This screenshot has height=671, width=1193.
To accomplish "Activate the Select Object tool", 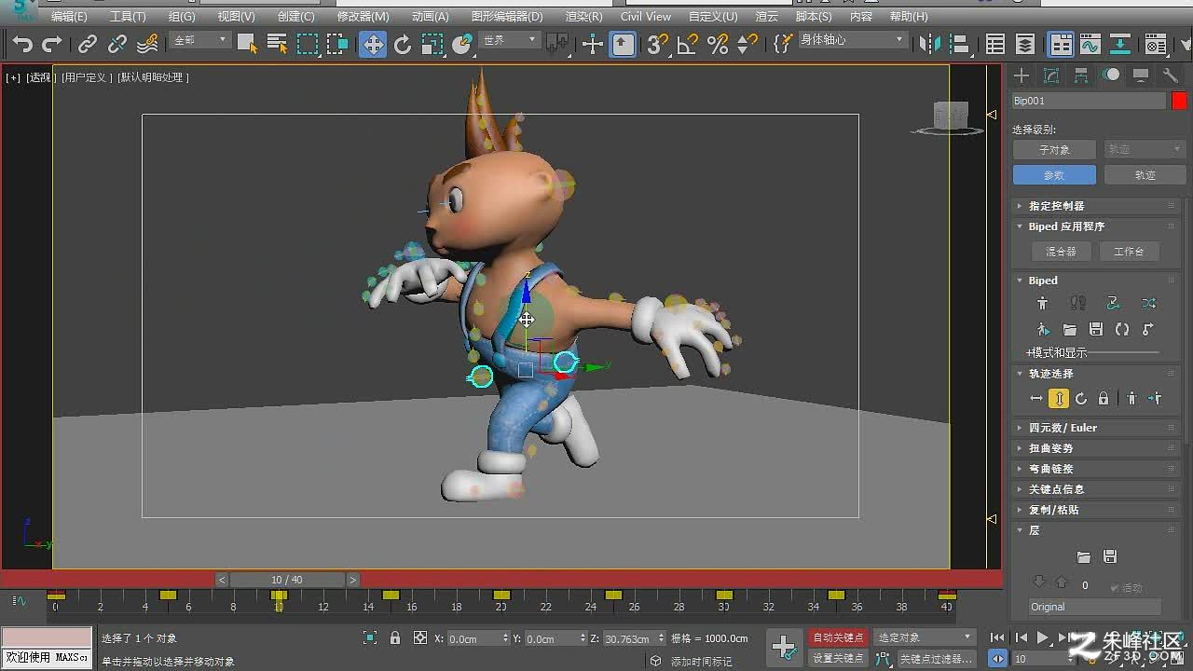I will point(247,44).
